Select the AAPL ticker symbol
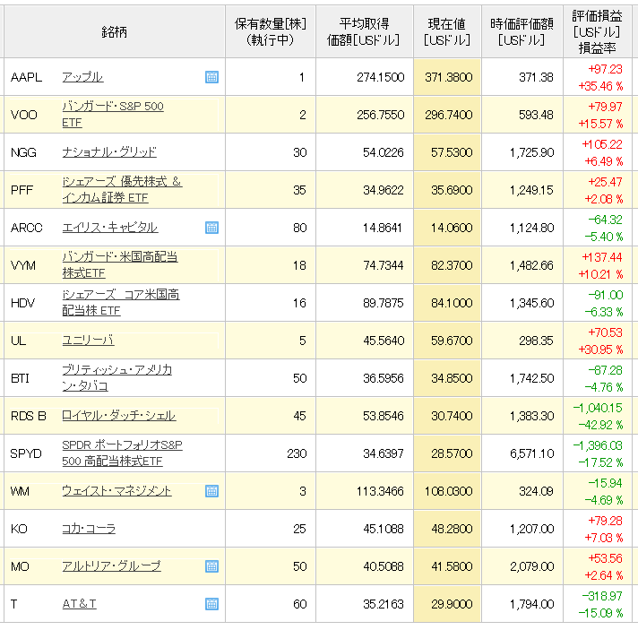Viewport: 638px width, 630px height. point(27,77)
